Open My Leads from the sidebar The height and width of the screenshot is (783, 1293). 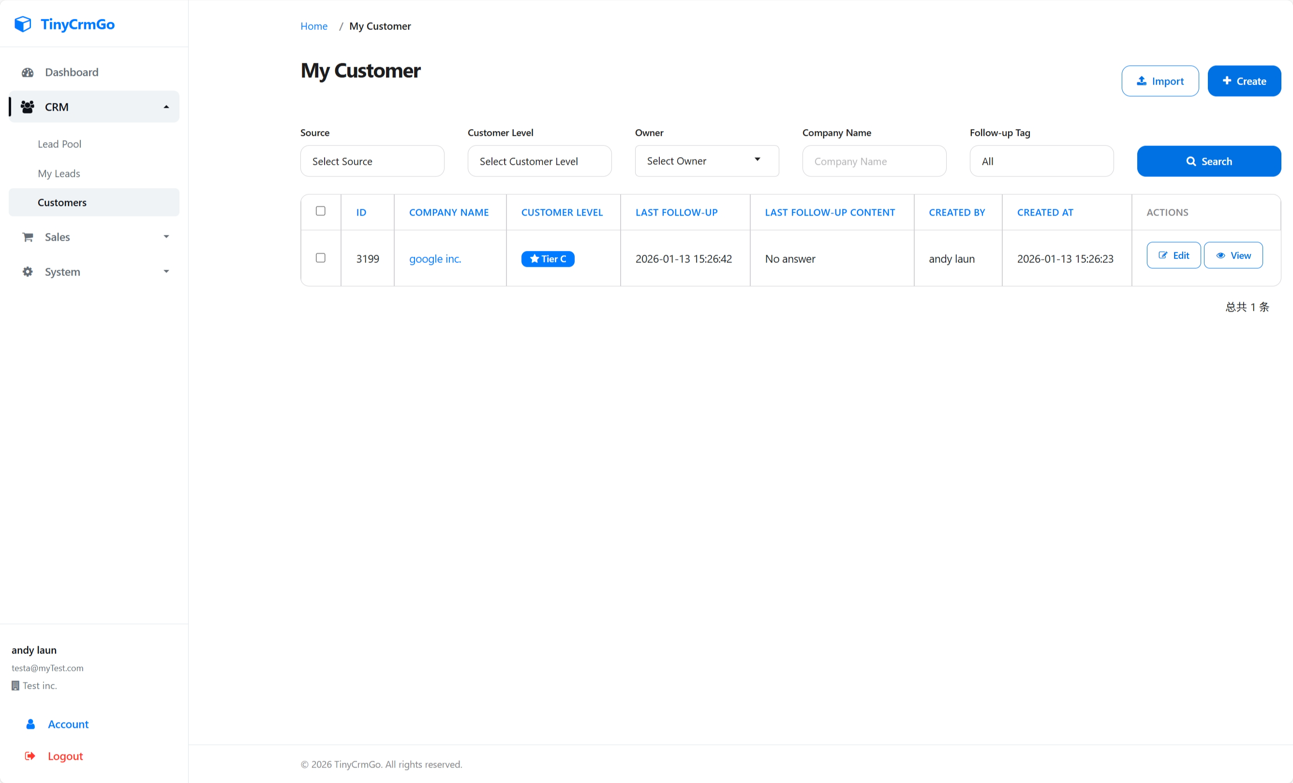click(59, 173)
